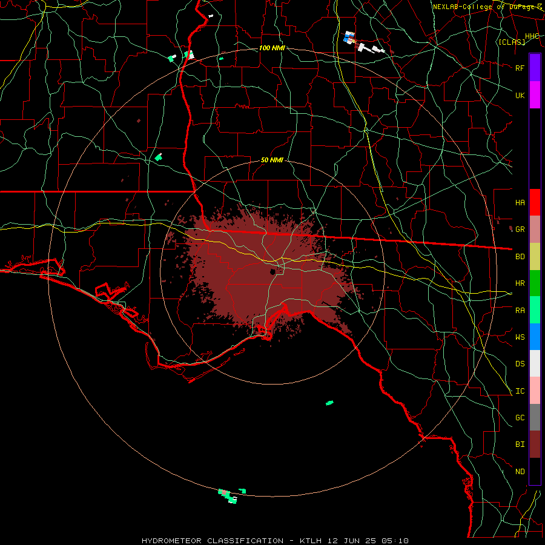
Task: Click the HA red legend swatch
Action: tap(535, 202)
